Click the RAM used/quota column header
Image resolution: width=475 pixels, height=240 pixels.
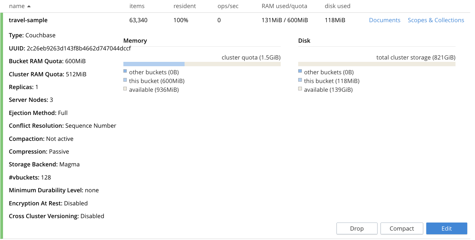point(284,6)
